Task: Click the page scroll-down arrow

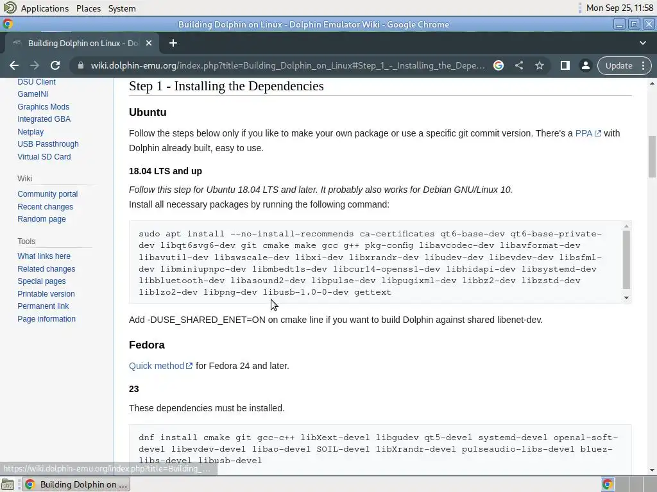Action: coord(652,470)
